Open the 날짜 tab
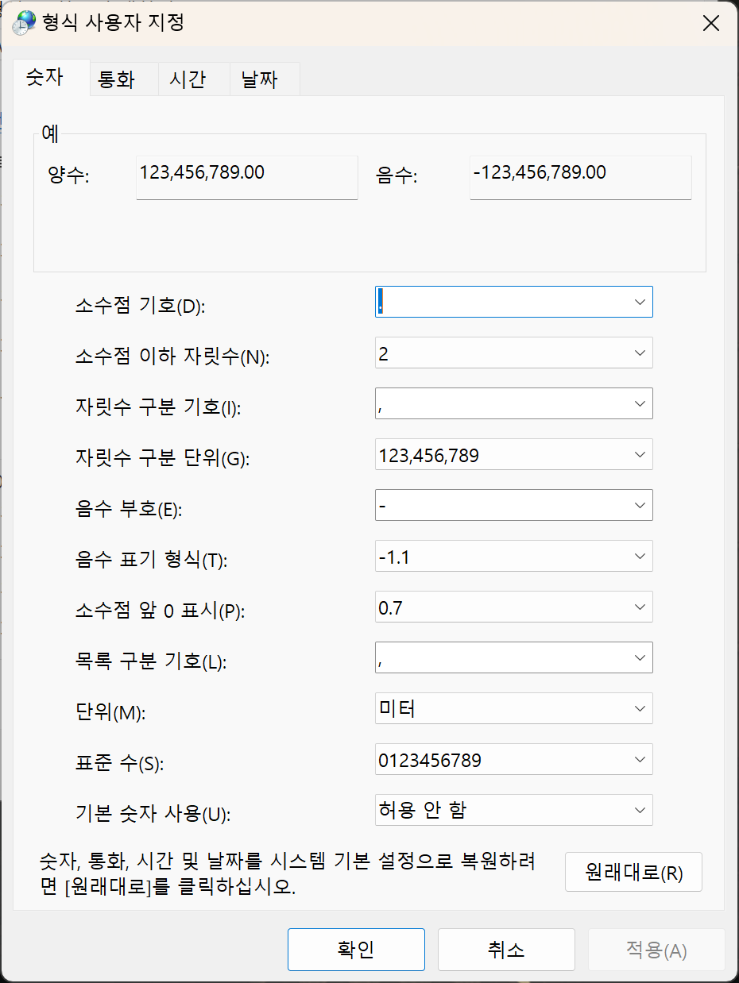Image resolution: width=739 pixels, height=983 pixels. (x=258, y=80)
